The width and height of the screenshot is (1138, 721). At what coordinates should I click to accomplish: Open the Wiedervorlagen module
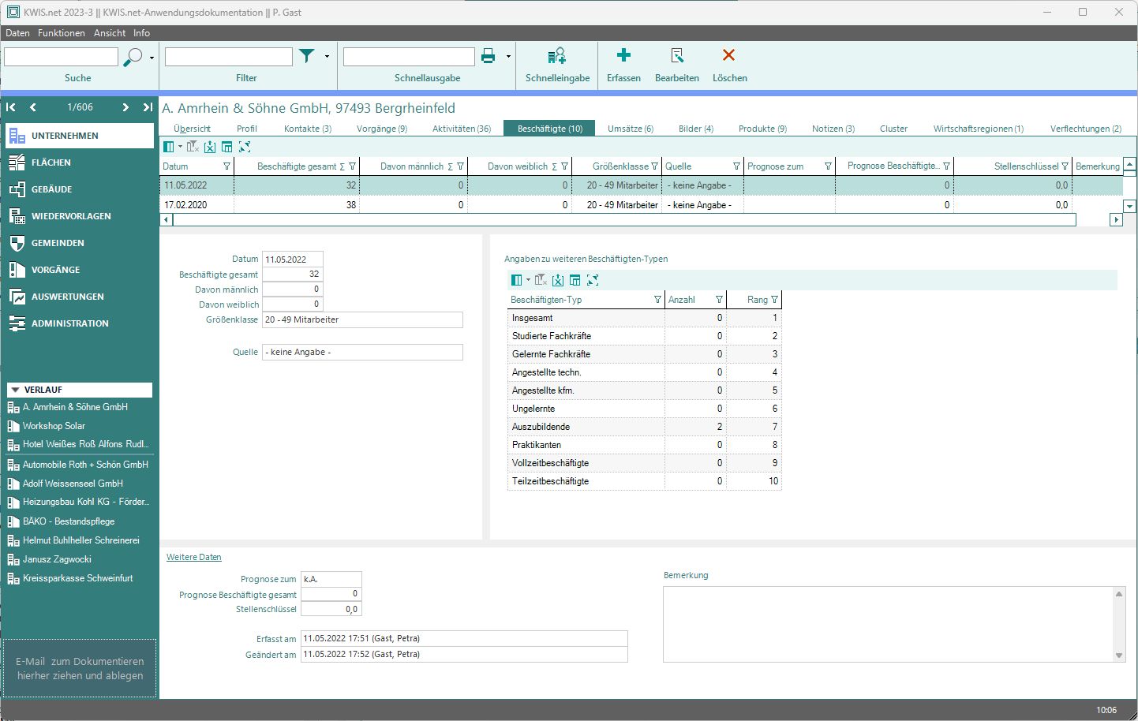pos(79,216)
